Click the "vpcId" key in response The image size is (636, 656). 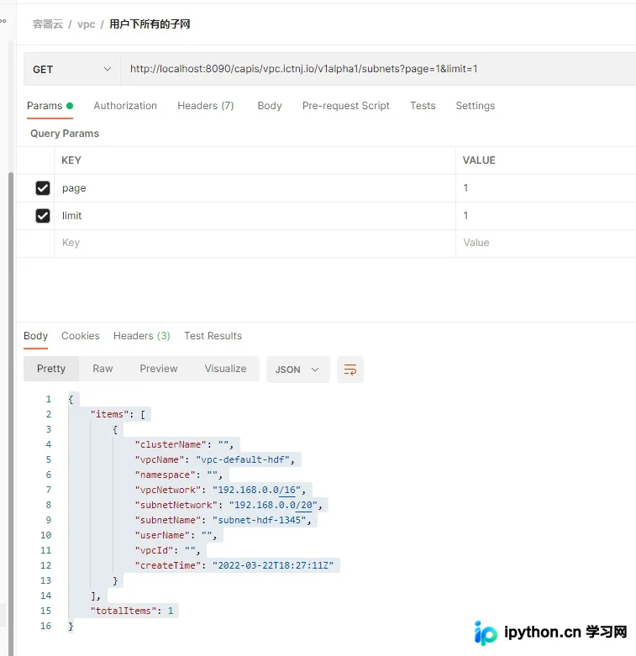click(x=154, y=550)
